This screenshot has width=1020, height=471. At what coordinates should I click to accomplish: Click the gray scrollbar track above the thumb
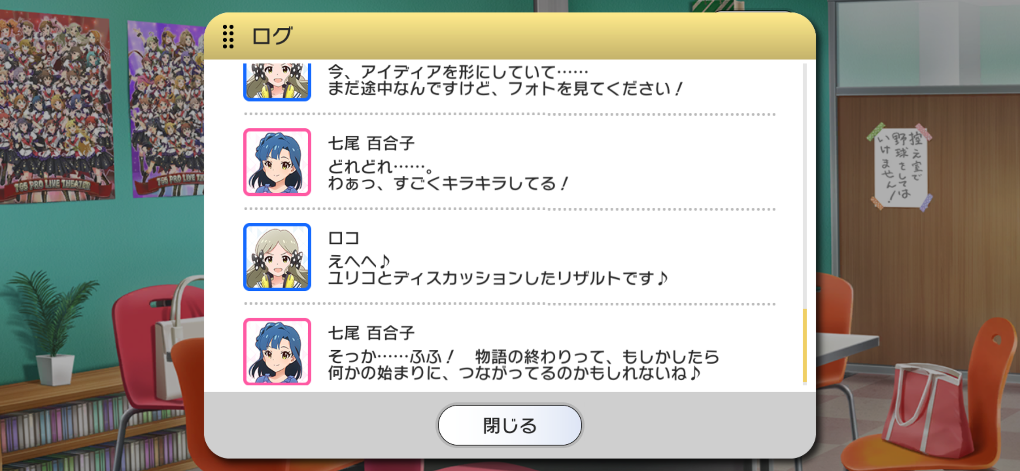[805, 186]
